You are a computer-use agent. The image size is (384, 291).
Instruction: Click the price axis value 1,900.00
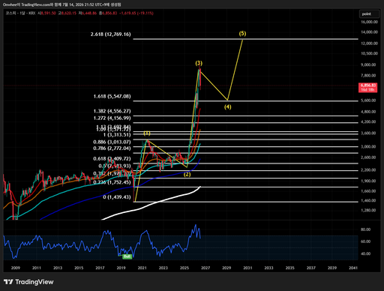point(368,181)
